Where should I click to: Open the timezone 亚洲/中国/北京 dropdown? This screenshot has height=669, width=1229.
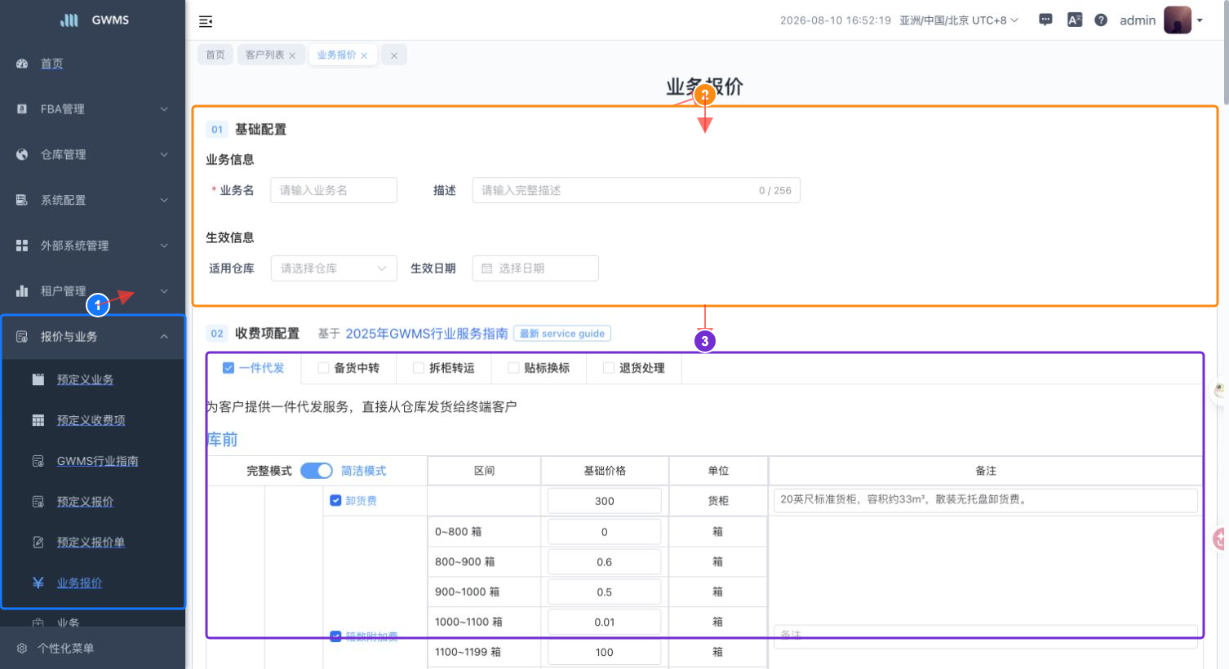(959, 20)
